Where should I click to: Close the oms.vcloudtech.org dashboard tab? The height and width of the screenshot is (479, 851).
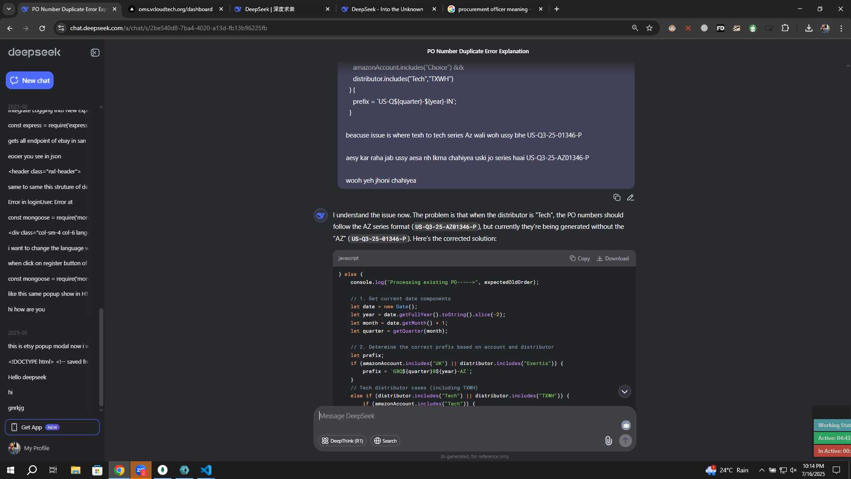221,9
